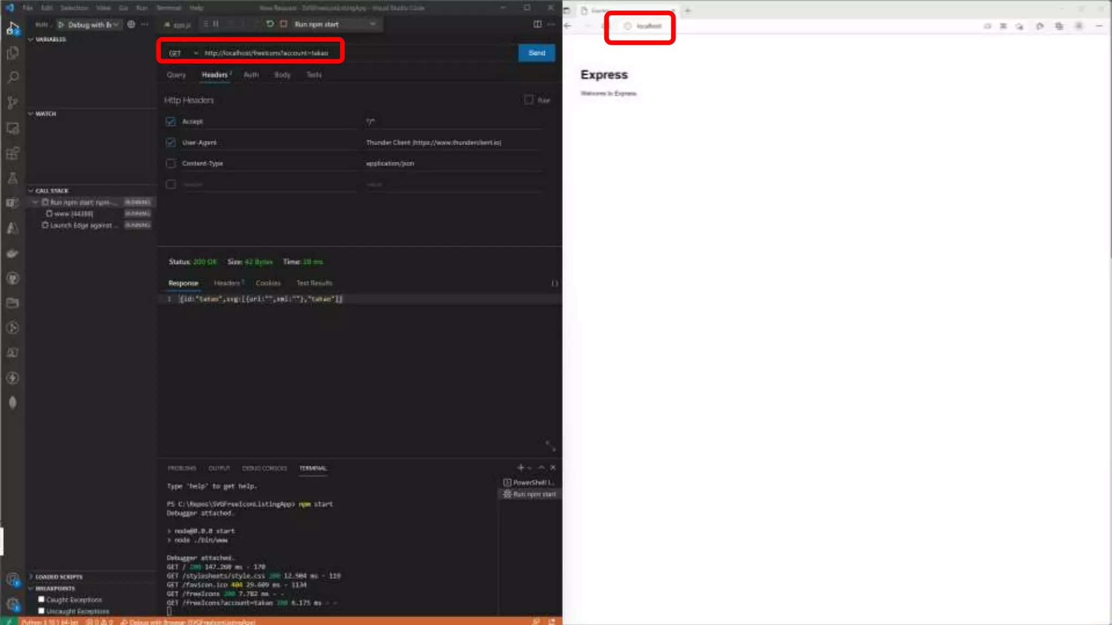Create a new terminal with plus icon
The width and height of the screenshot is (1112, 625).
(520, 468)
